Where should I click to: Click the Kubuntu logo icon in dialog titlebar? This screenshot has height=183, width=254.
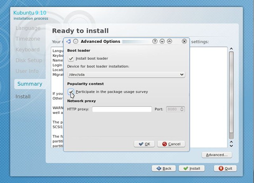69,42
